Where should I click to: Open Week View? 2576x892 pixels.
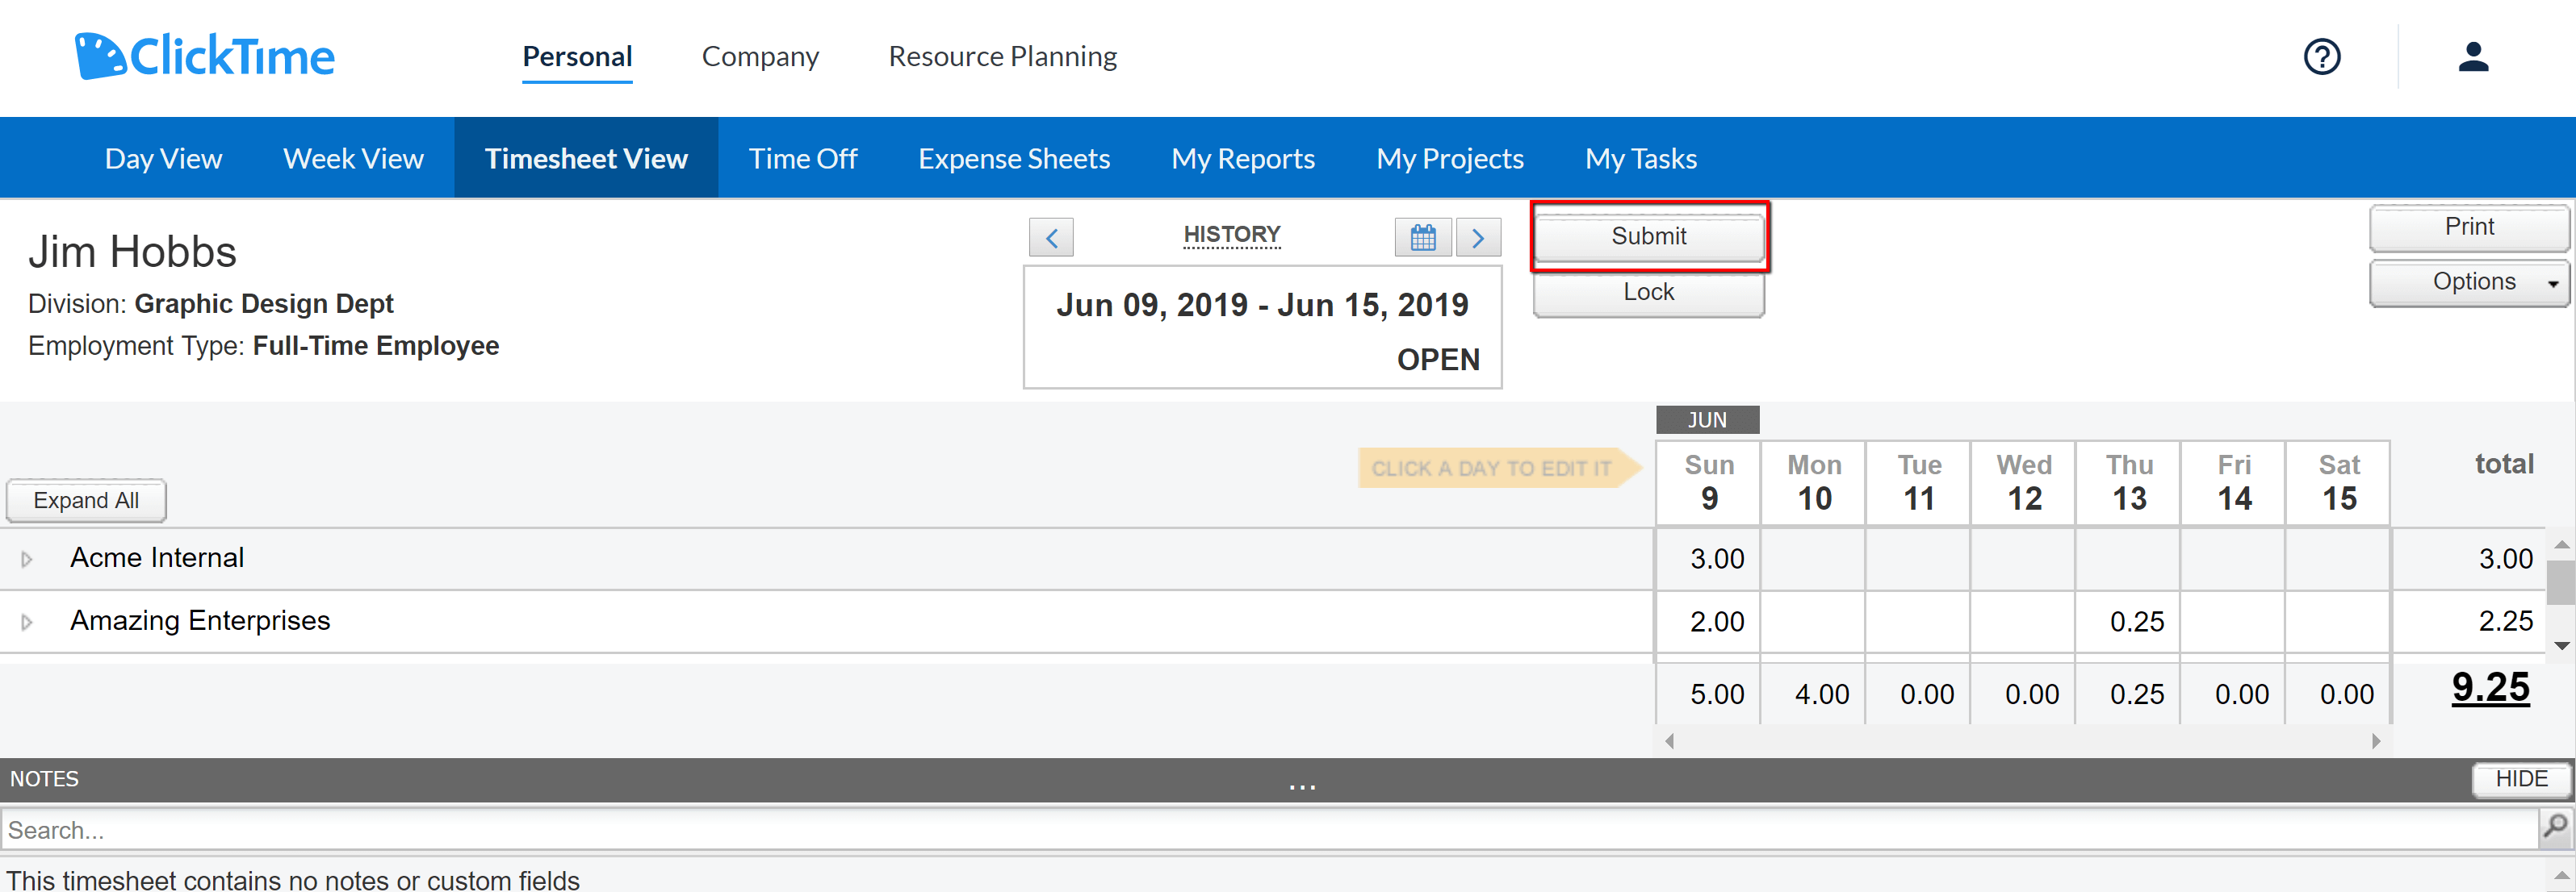[x=353, y=158]
